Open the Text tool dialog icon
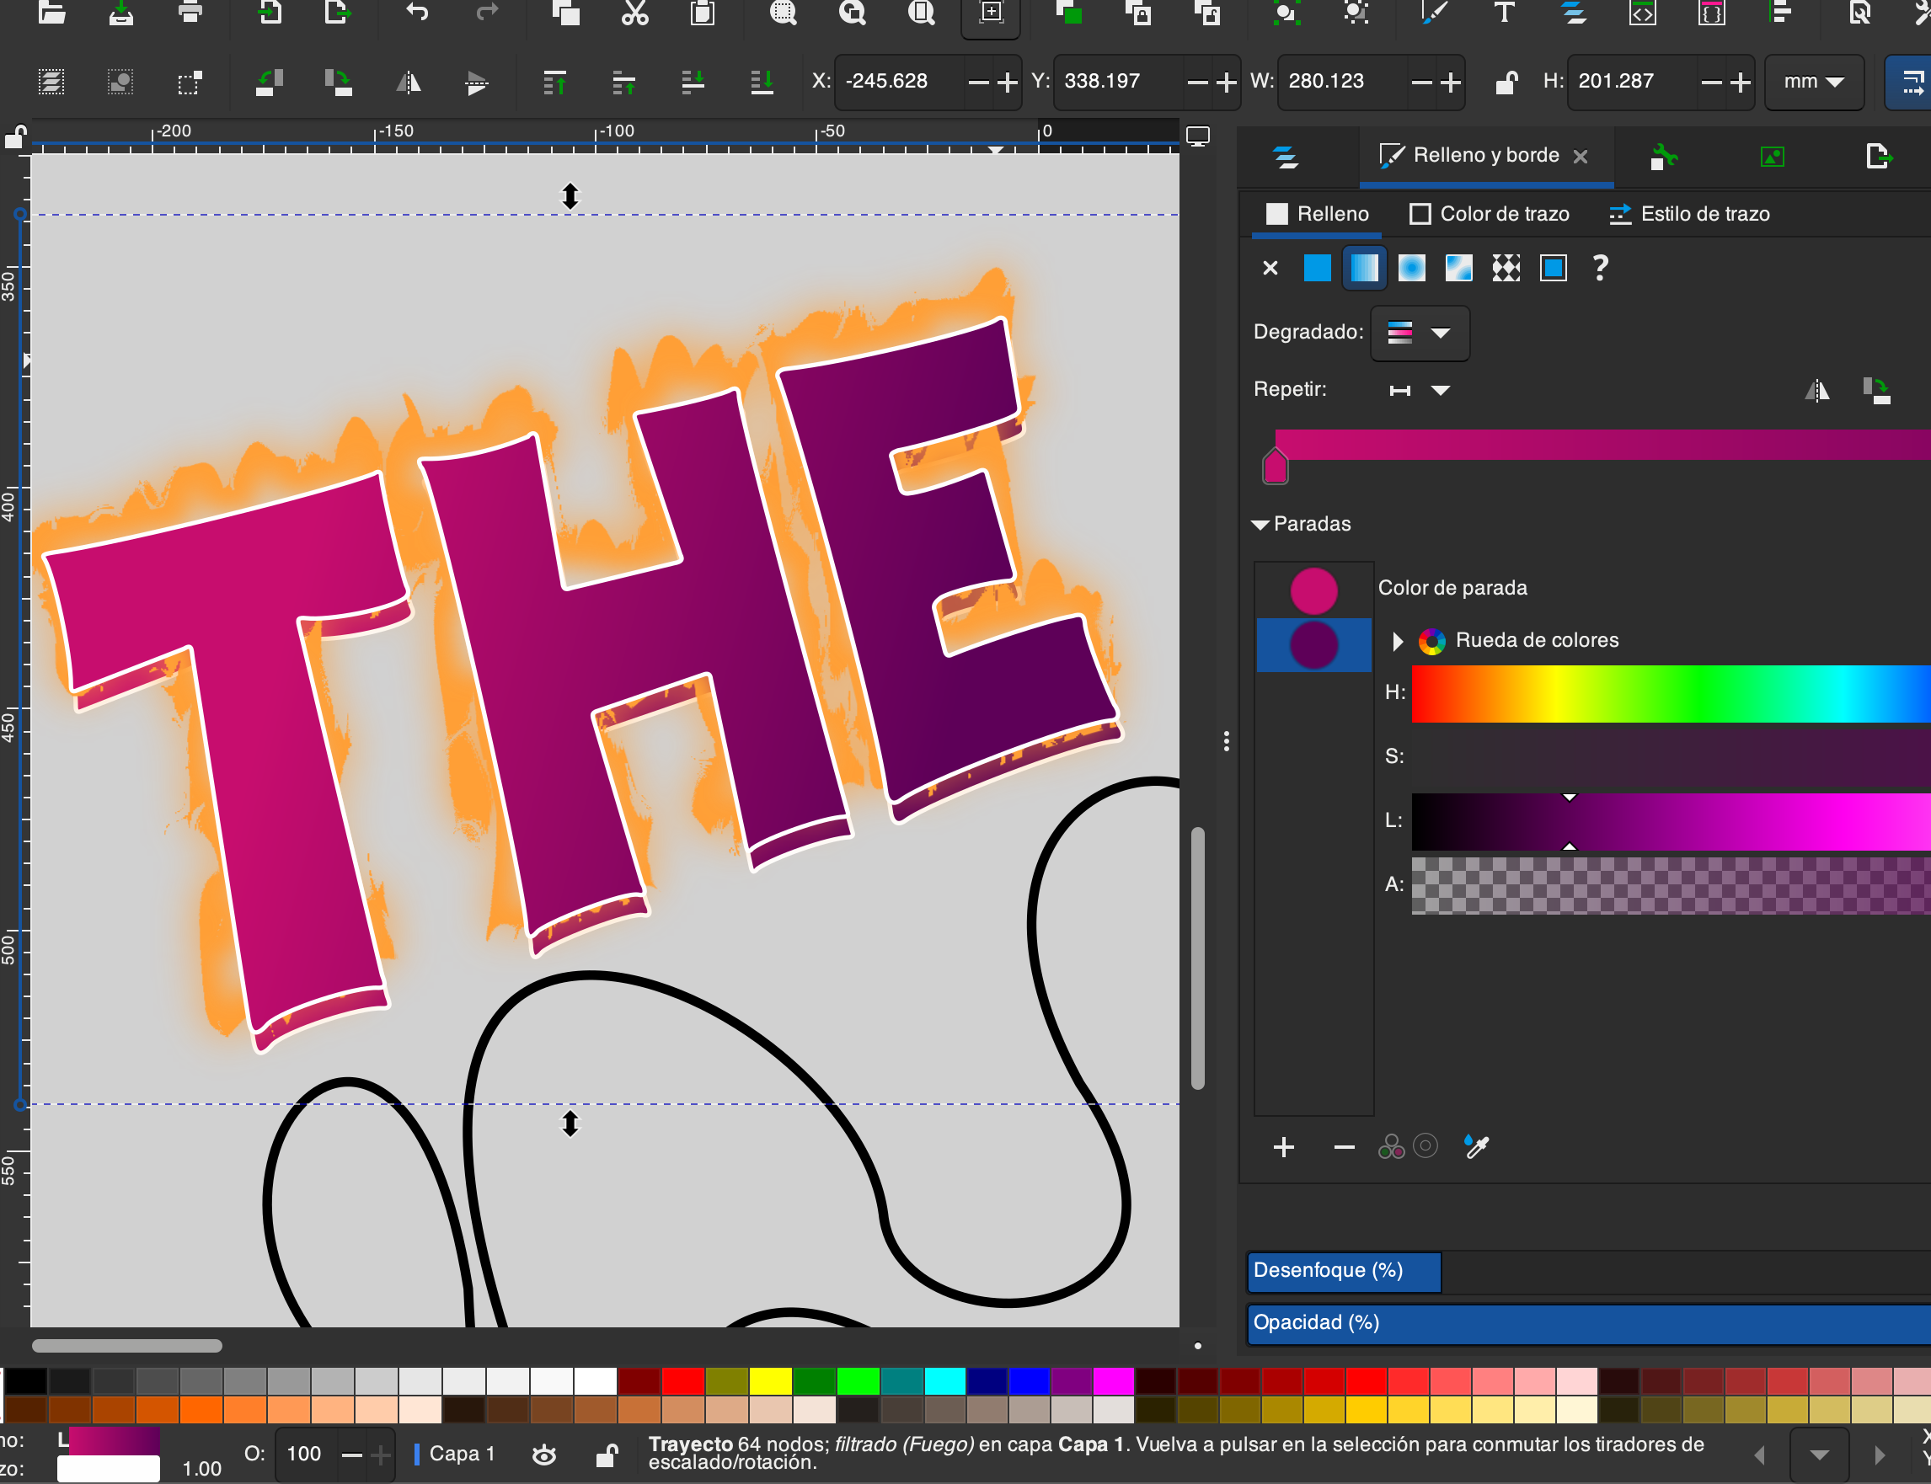This screenshot has width=1931, height=1484. point(1504,13)
